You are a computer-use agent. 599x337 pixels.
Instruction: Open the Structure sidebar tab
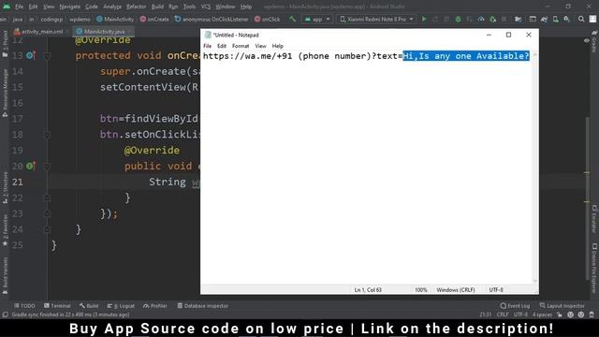[5, 187]
